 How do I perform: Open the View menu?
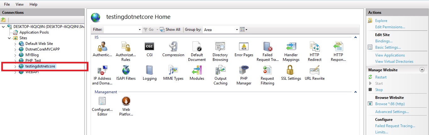pyautogui.click(x=19, y=4)
